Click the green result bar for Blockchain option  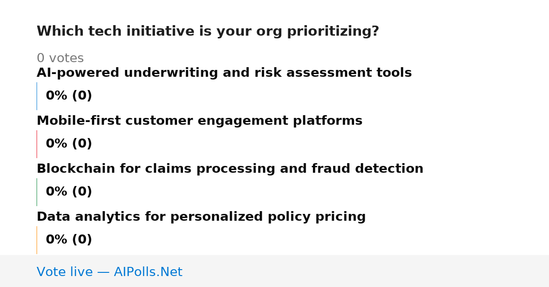[37, 192]
